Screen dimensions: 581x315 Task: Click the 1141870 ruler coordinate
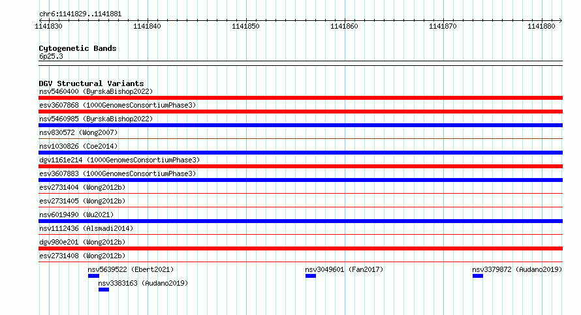click(443, 26)
